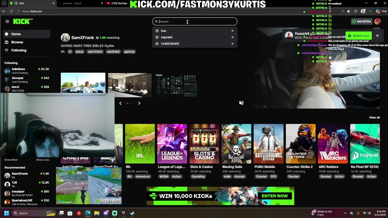
Task: Click the 'jesus' stream tag
Action: pyautogui.click(x=79, y=51)
